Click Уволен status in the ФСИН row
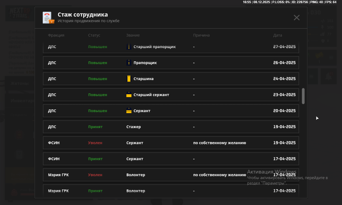Image resolution: width=342 pixels, height=205 pixels. pos(95,143)
